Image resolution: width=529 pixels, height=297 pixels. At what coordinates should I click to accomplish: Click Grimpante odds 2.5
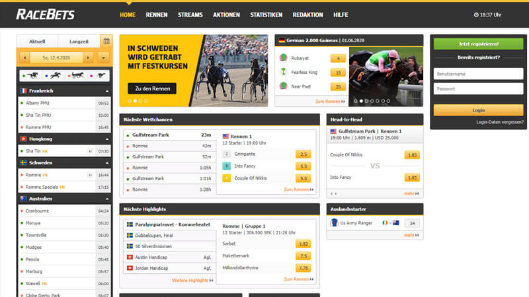pyautogui.click(x=304, y=154)
